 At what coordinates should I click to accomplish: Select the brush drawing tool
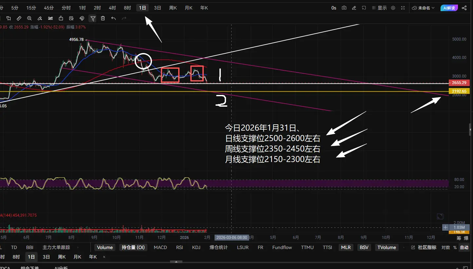(x=40, y=18)
